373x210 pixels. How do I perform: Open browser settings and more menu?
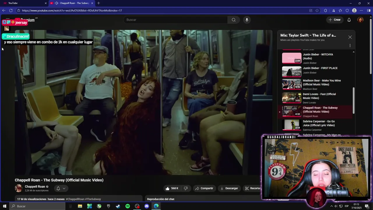361,10
